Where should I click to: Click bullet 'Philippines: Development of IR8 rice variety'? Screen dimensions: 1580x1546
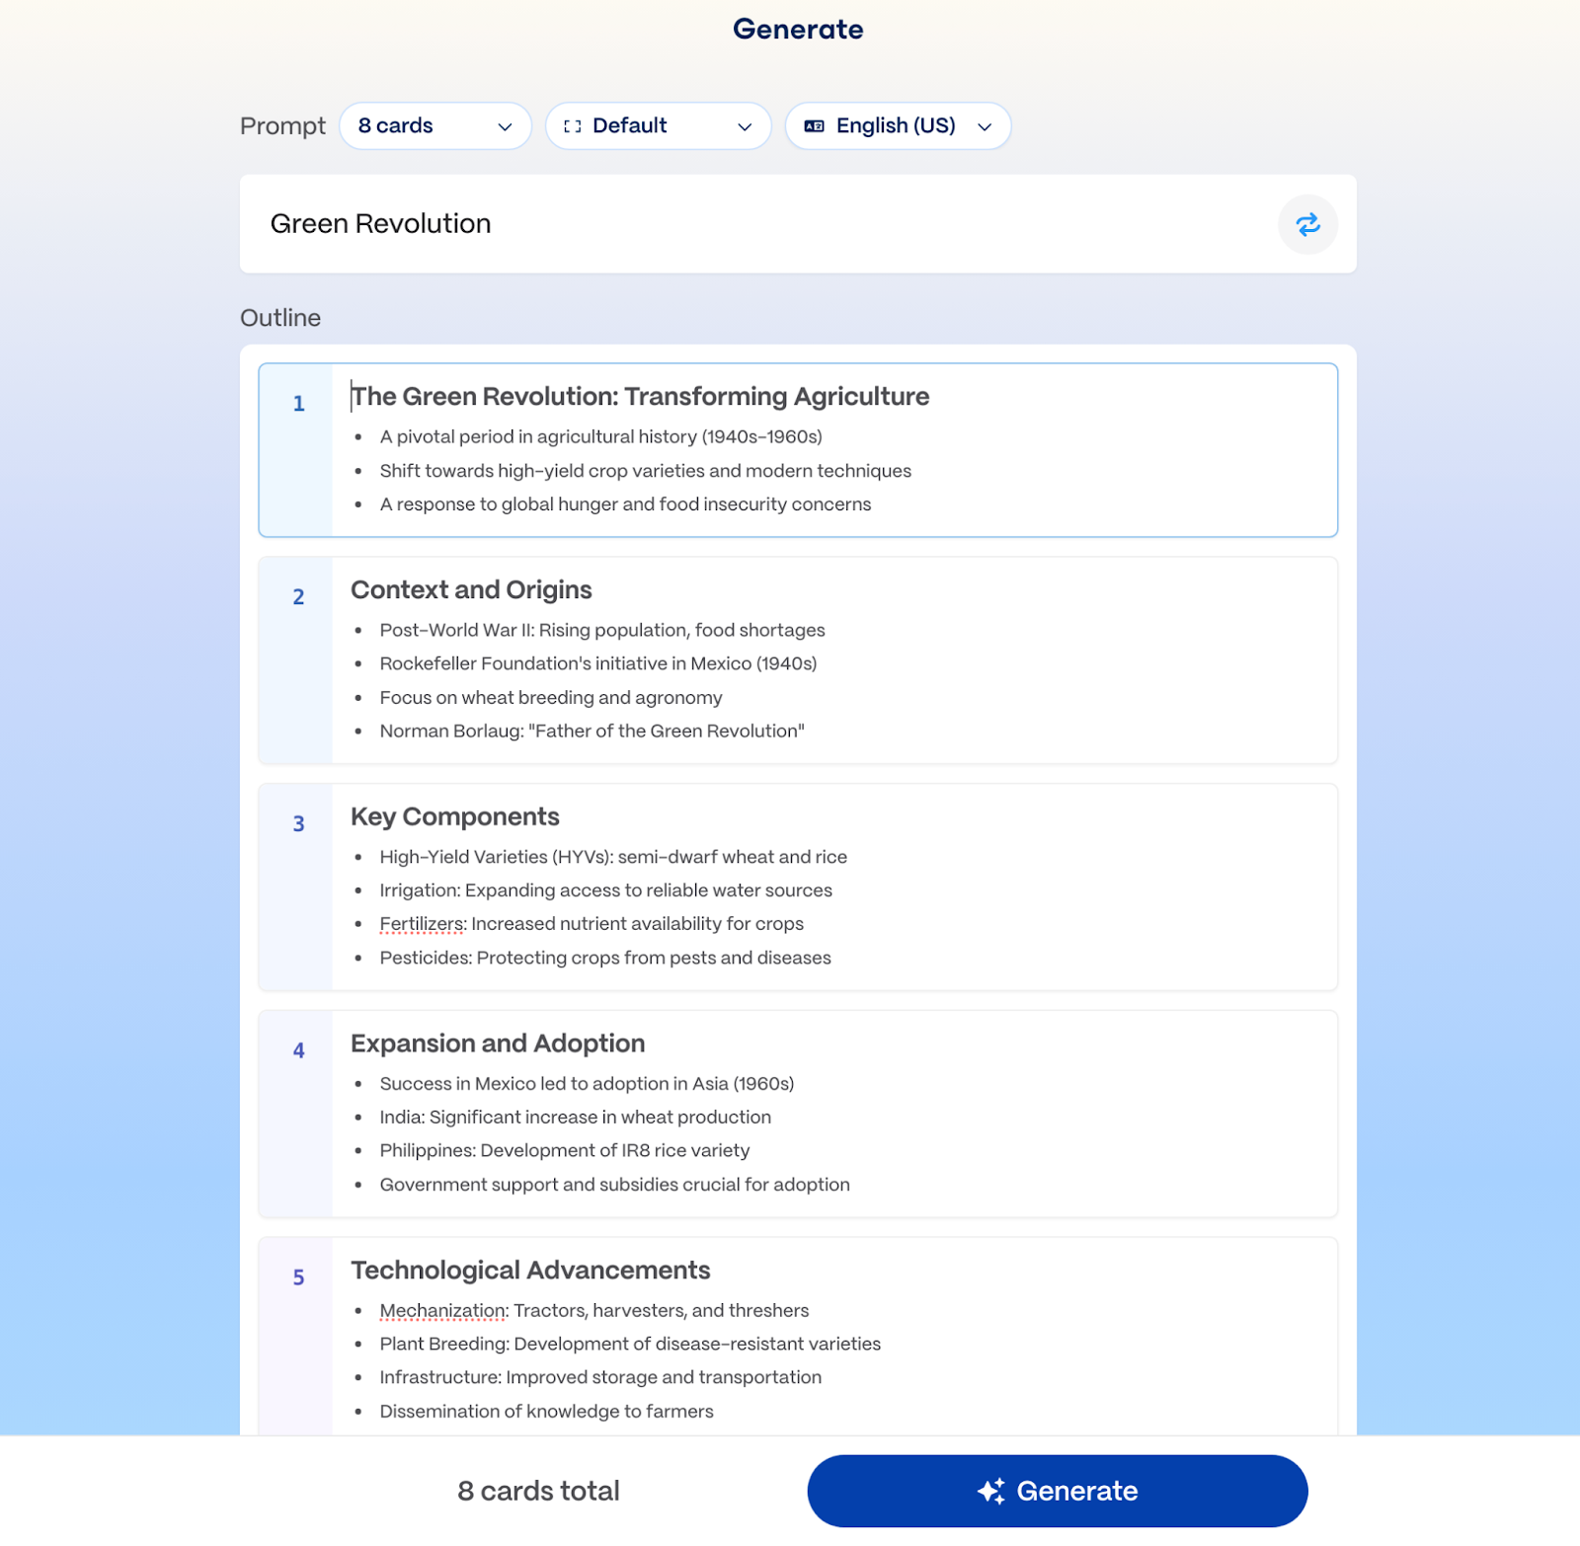(565, 1151)
